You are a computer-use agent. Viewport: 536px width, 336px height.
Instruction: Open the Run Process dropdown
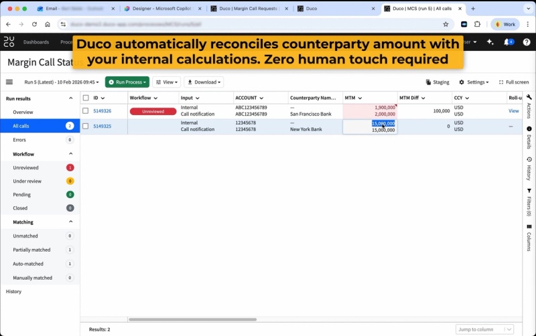pyautogui.click(x=127, y=82)
